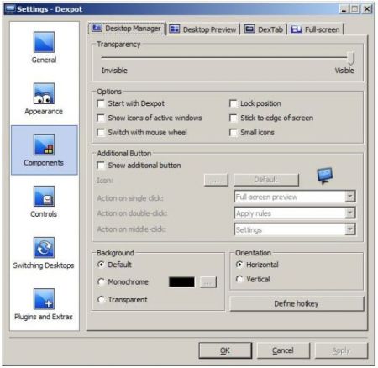Select Transparent background radio button
Image resolution: width=378 pixels, height=368 pixels.
101,299
